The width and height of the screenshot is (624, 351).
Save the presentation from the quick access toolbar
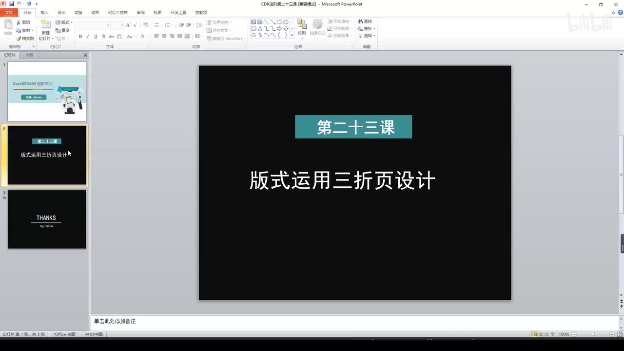click(12, 3)
